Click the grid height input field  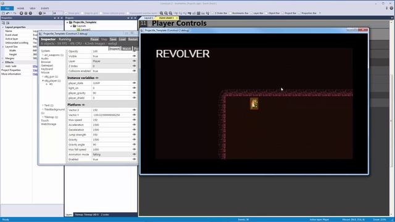[57, 13]
